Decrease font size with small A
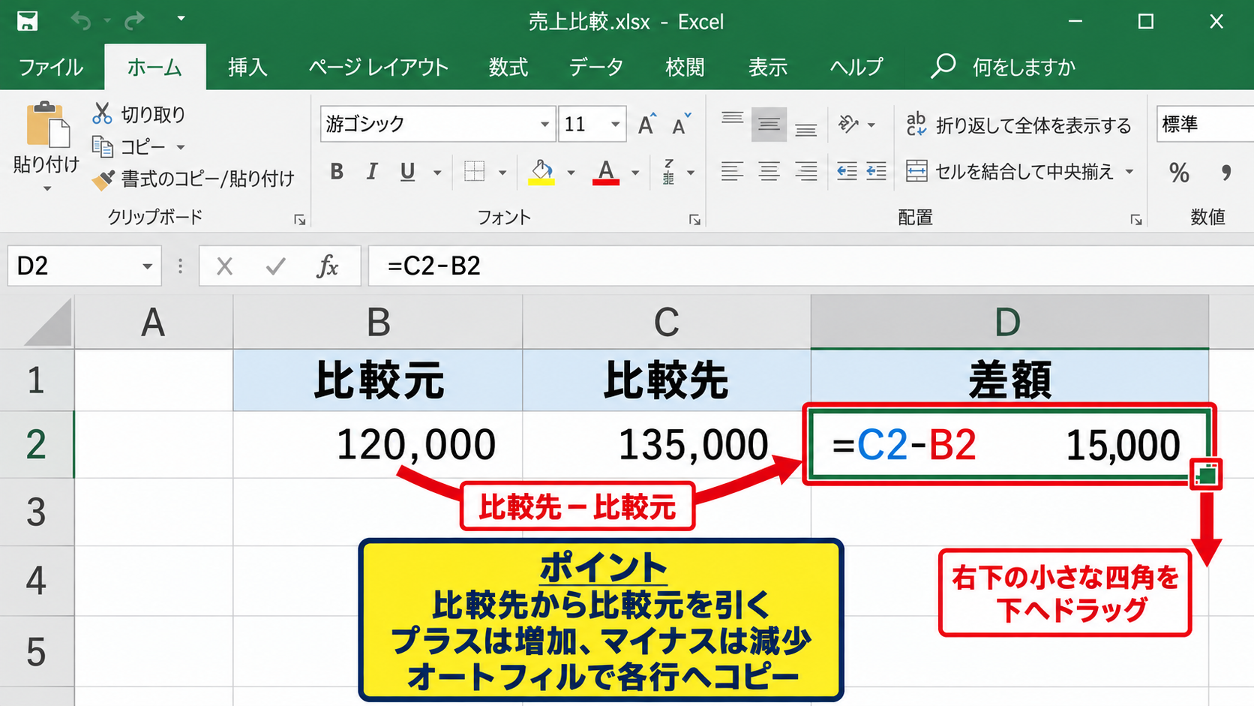Image resolution: width=1254 pixels, height=706 pixels. (x=681, y=124)
